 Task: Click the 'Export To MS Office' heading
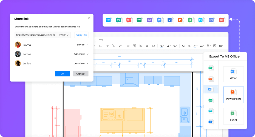tap(224, 56)
